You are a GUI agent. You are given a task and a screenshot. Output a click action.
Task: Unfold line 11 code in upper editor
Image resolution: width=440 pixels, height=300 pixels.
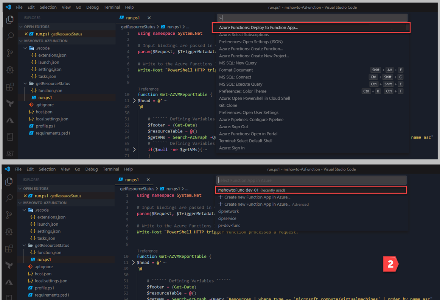click(134, 100)
